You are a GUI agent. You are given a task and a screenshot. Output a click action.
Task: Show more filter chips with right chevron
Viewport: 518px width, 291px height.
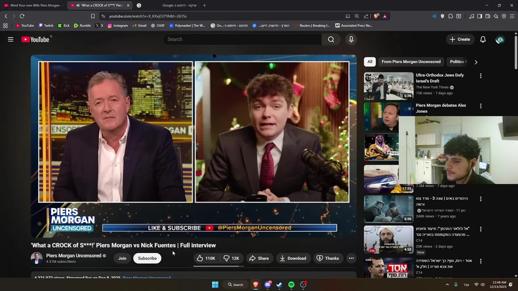(x=476, y=62)
